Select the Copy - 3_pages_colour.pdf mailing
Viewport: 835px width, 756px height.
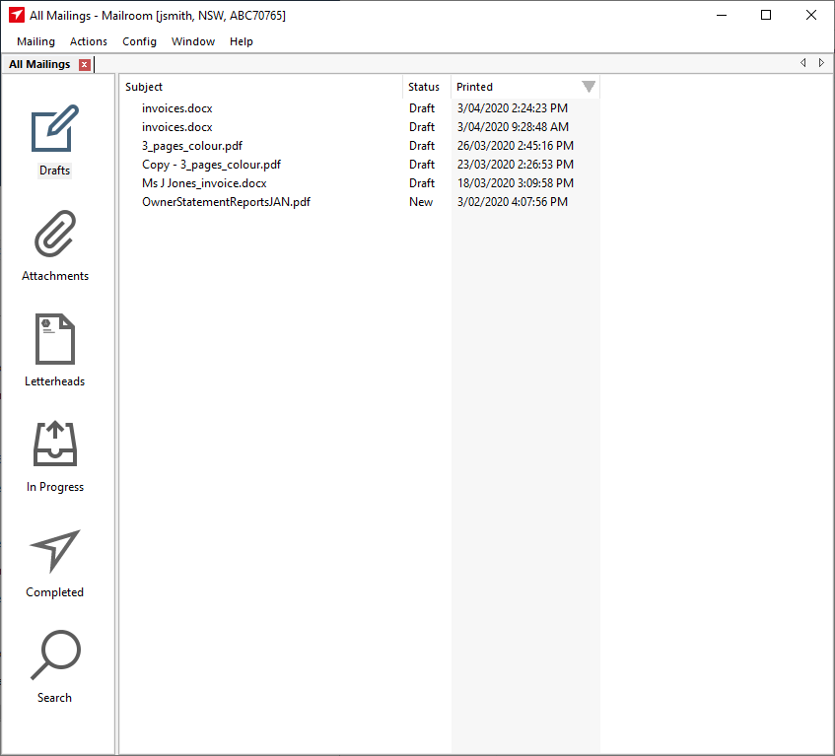360,165
